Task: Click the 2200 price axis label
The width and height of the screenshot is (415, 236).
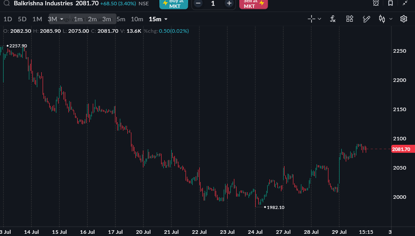Action: (399, 80)
